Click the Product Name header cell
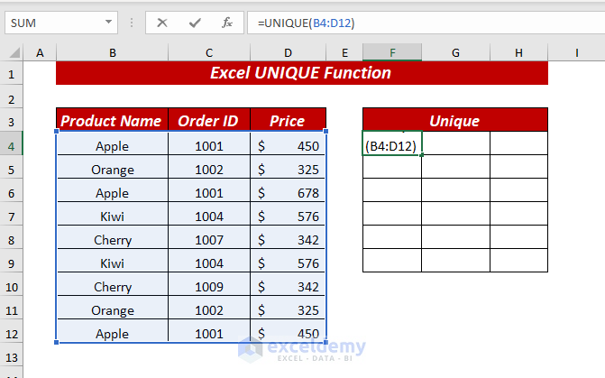 coord(113,120)
